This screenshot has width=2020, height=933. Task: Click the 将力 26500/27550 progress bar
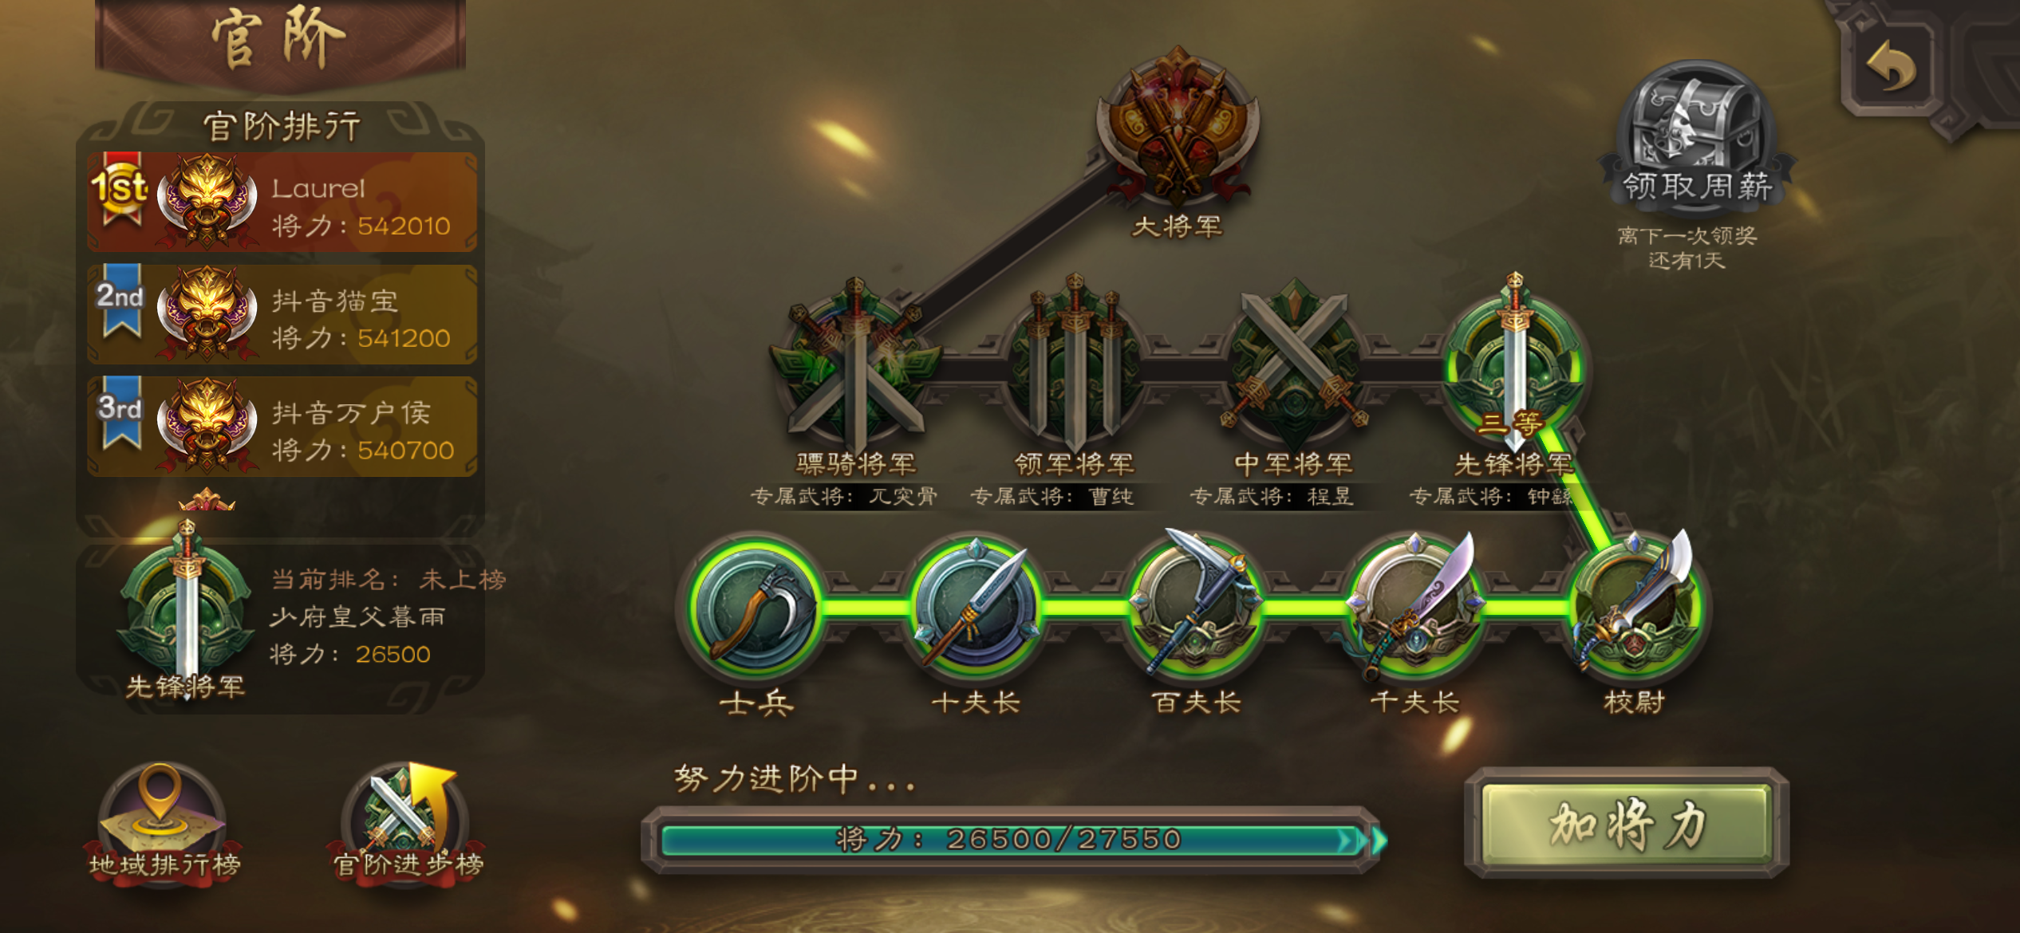[x=1012, y=840]
